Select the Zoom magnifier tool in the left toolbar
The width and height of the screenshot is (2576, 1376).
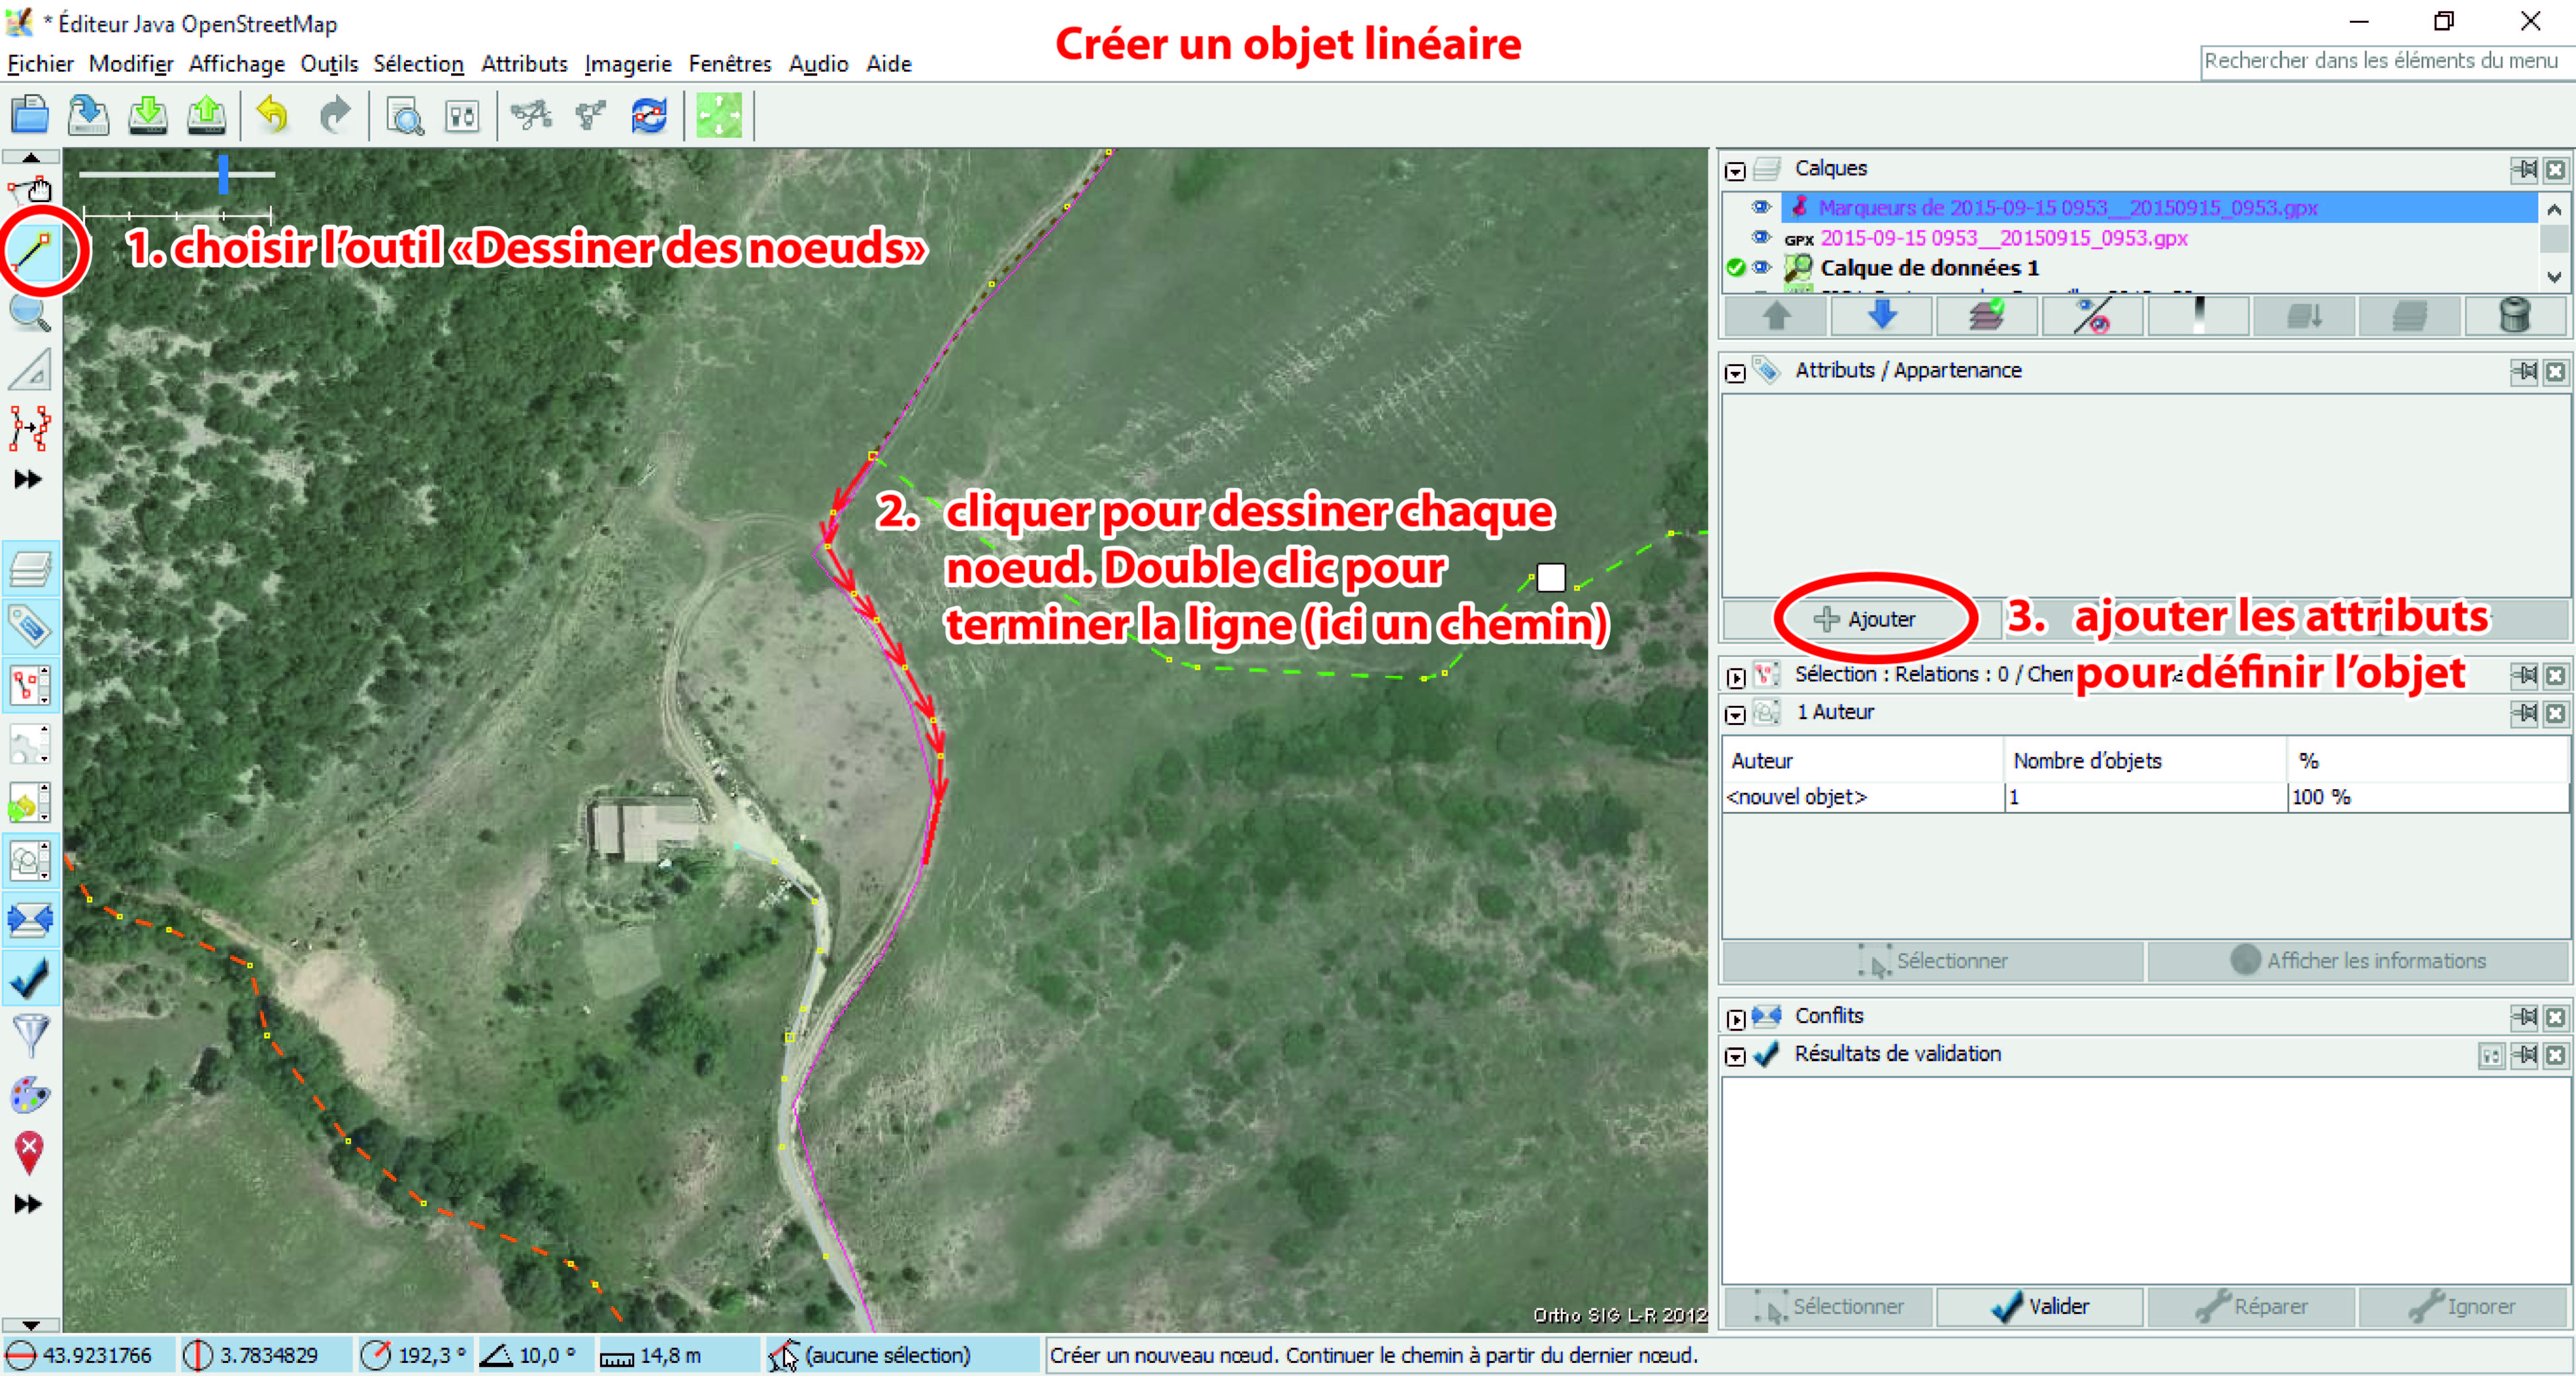click(30, 313)
